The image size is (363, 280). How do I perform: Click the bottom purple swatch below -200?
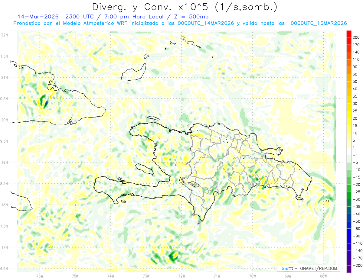(x=349, y=269)
